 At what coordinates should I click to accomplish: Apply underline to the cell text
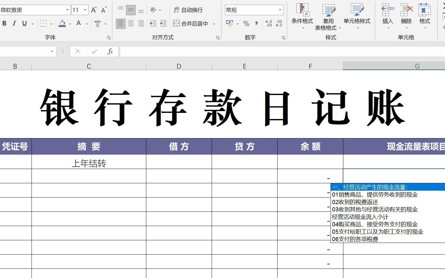click(24, 23)
